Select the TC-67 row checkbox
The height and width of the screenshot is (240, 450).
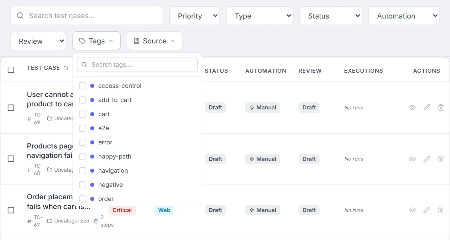coord(11,210)
